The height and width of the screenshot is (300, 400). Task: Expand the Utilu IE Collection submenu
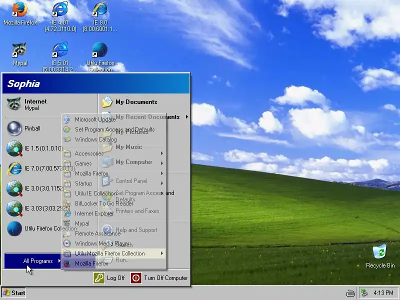pyautogui.click(x=113, y=193)
